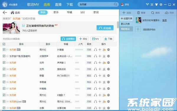Click the 整理 trash icon button
177x111 pixels.
pos(141,13)
